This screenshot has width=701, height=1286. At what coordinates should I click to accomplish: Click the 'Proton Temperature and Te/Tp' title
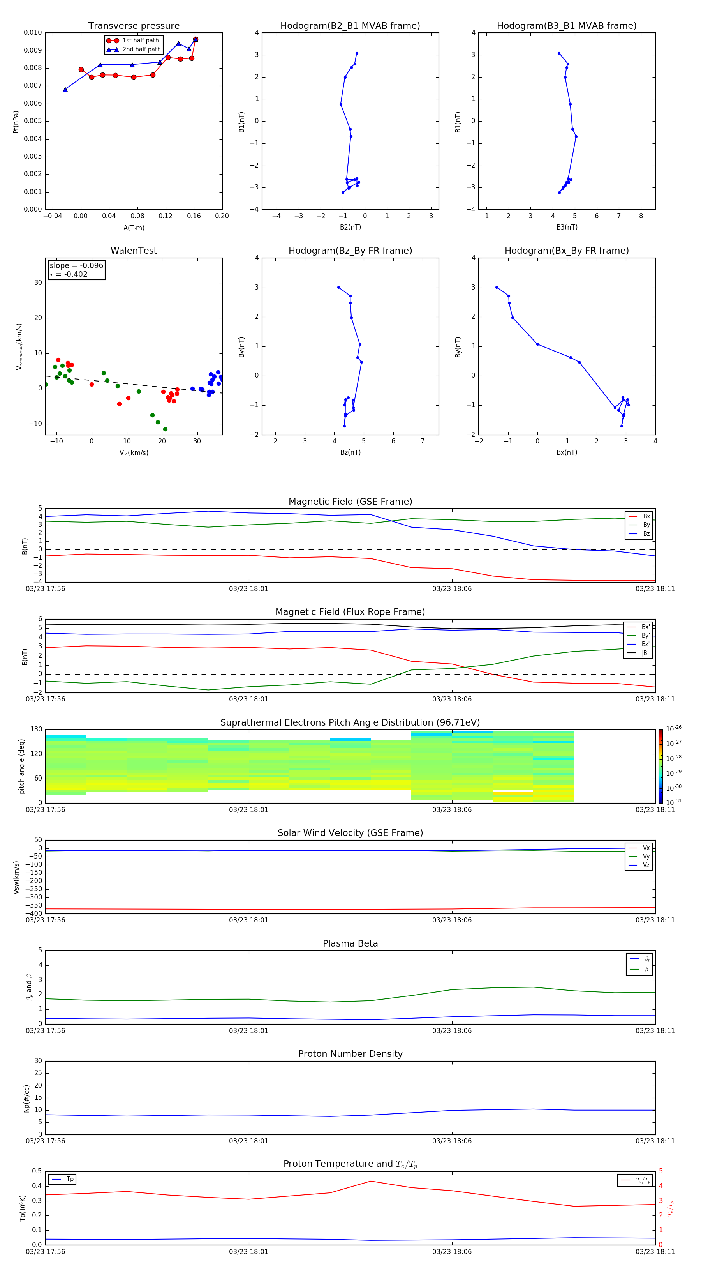[x=350, y=1164]
